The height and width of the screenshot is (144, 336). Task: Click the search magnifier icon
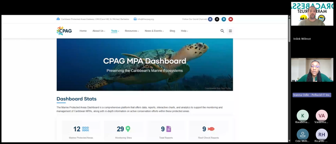pos(222,31)
